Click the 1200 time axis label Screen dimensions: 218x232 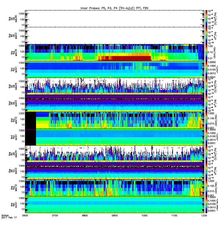[204, 215]
